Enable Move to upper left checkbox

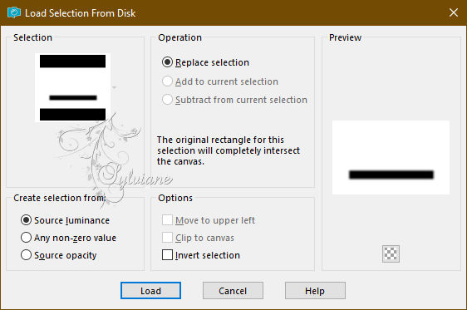[x=167, y=220]
